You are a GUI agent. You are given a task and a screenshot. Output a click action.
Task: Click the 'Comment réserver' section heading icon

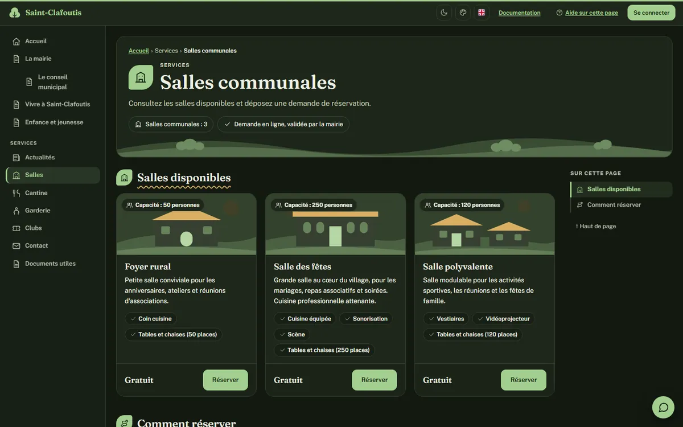click(x=124, y=422)
